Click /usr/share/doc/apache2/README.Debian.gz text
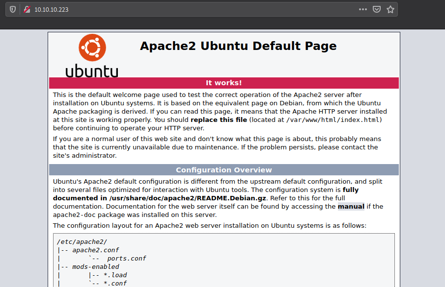445x287 pixels. tap(187, 198)
